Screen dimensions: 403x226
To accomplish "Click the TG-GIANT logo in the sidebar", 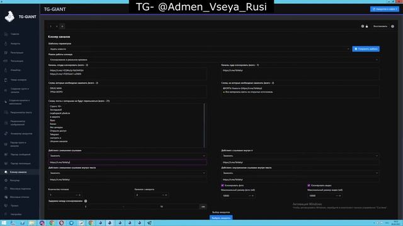I will pyautogui.click(x=10, y=17).
